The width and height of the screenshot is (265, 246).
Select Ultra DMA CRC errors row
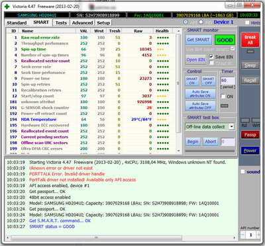pyautogui.click(x=91, y=149)
